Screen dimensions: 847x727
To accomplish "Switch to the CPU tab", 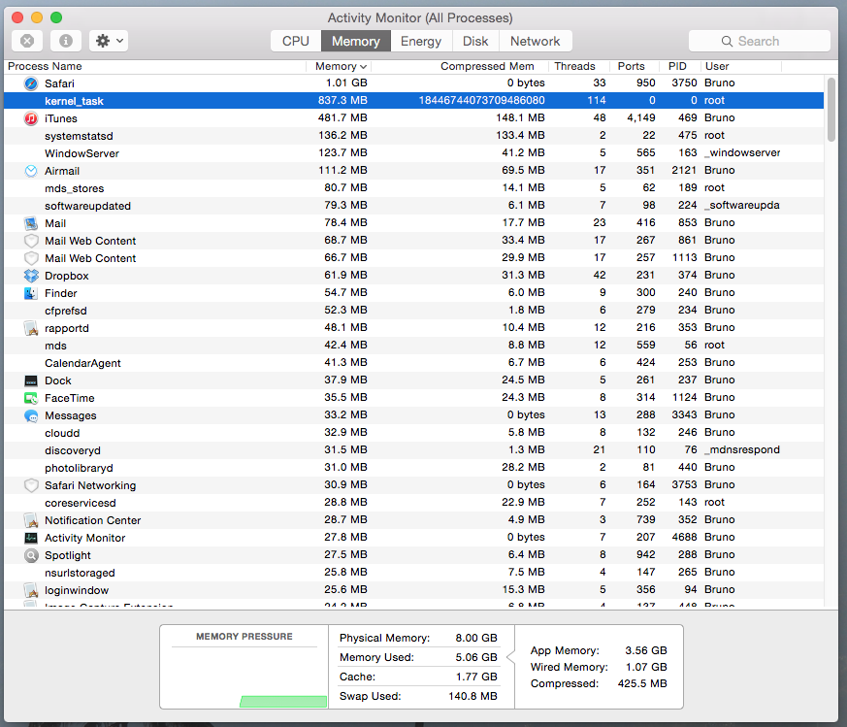I will (296, 41).
